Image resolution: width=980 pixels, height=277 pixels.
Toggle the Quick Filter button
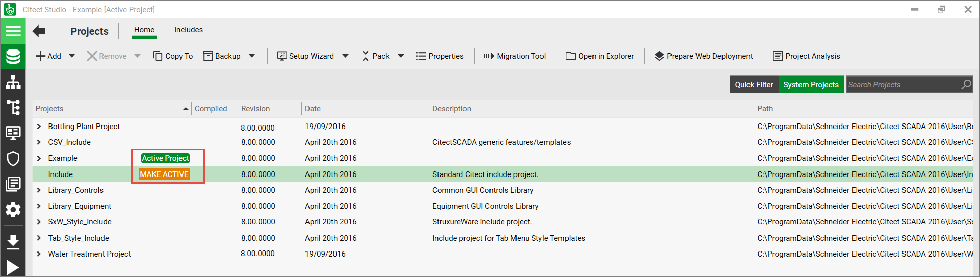tap(754, 85)
